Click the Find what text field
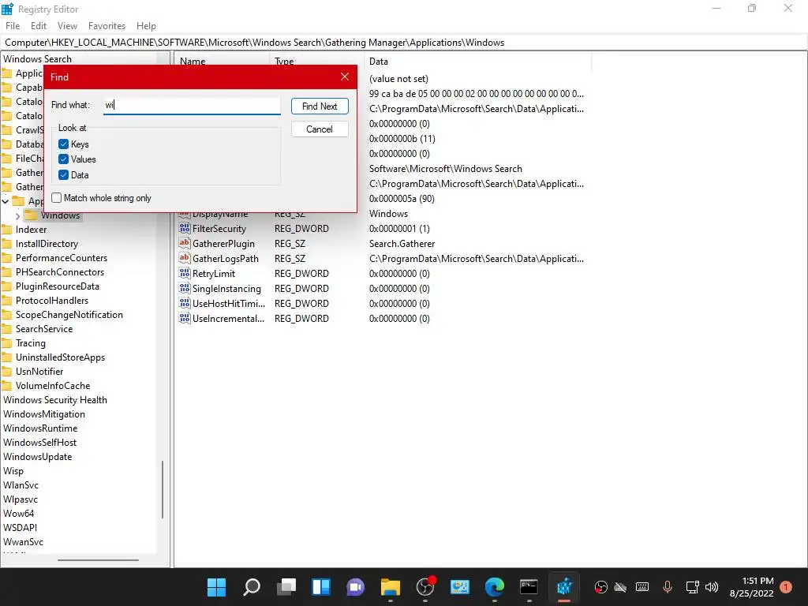 point(192,105)
